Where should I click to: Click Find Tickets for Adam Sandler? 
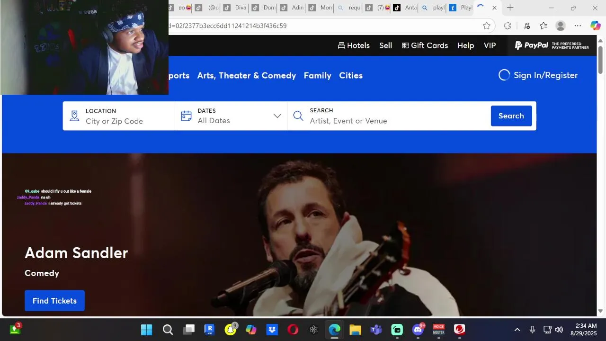click(54, 301)
